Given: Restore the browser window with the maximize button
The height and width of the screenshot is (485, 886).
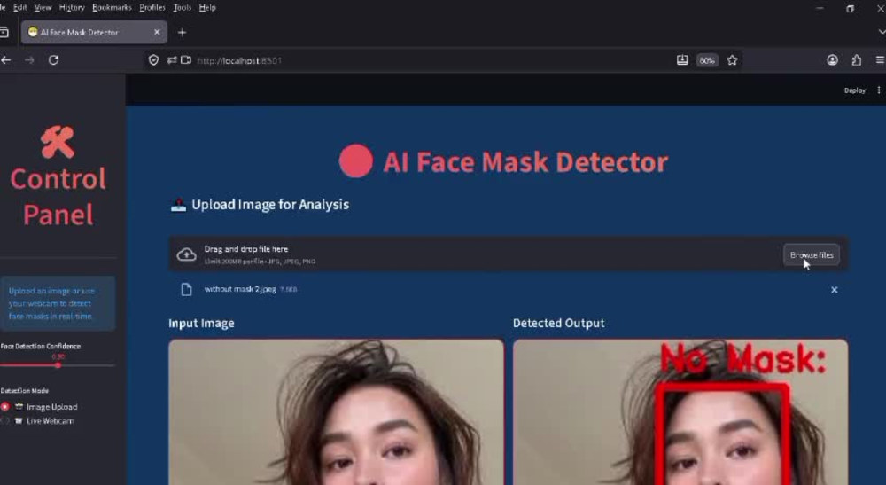Looking at the screenshot, I should pyautogui.click(x=850, y=9).
